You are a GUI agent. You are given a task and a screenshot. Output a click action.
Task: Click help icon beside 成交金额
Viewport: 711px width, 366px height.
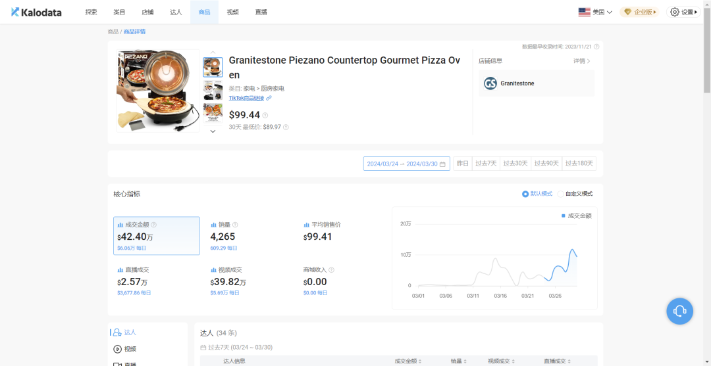pyautogui.click(x=153, y=225)
